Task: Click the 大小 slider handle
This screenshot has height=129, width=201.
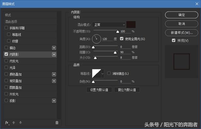Action: 95,58
